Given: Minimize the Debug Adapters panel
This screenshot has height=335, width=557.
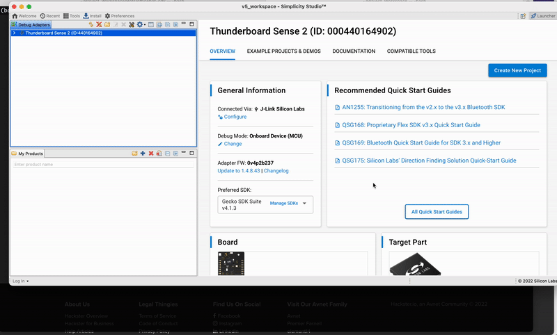Looking at the screenshot, I should 184,24.
